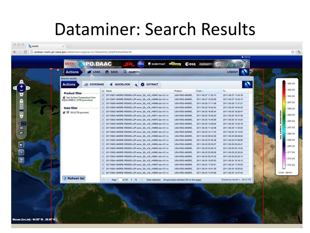Open the map layers stack icon

point(21,133)
